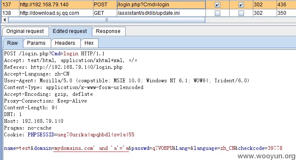Click the POST method cell

(x=105, y=5)
